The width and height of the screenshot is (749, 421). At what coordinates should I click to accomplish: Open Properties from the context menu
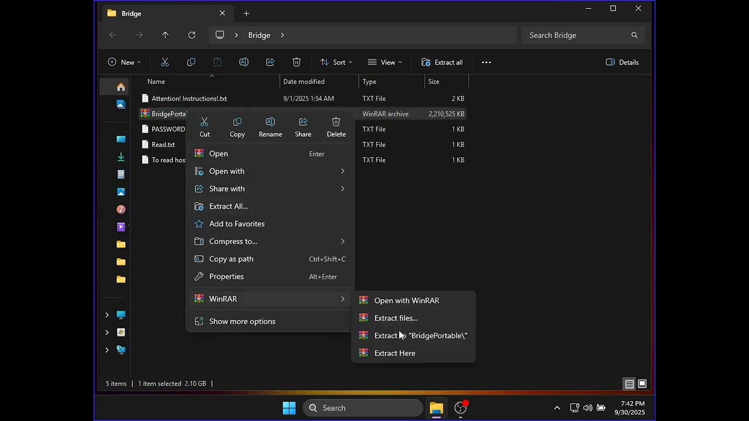(x=270, y=277)
